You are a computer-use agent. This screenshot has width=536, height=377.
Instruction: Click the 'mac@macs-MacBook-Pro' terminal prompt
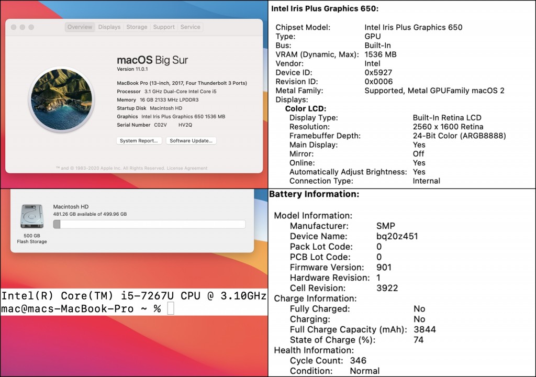[68, 308]
